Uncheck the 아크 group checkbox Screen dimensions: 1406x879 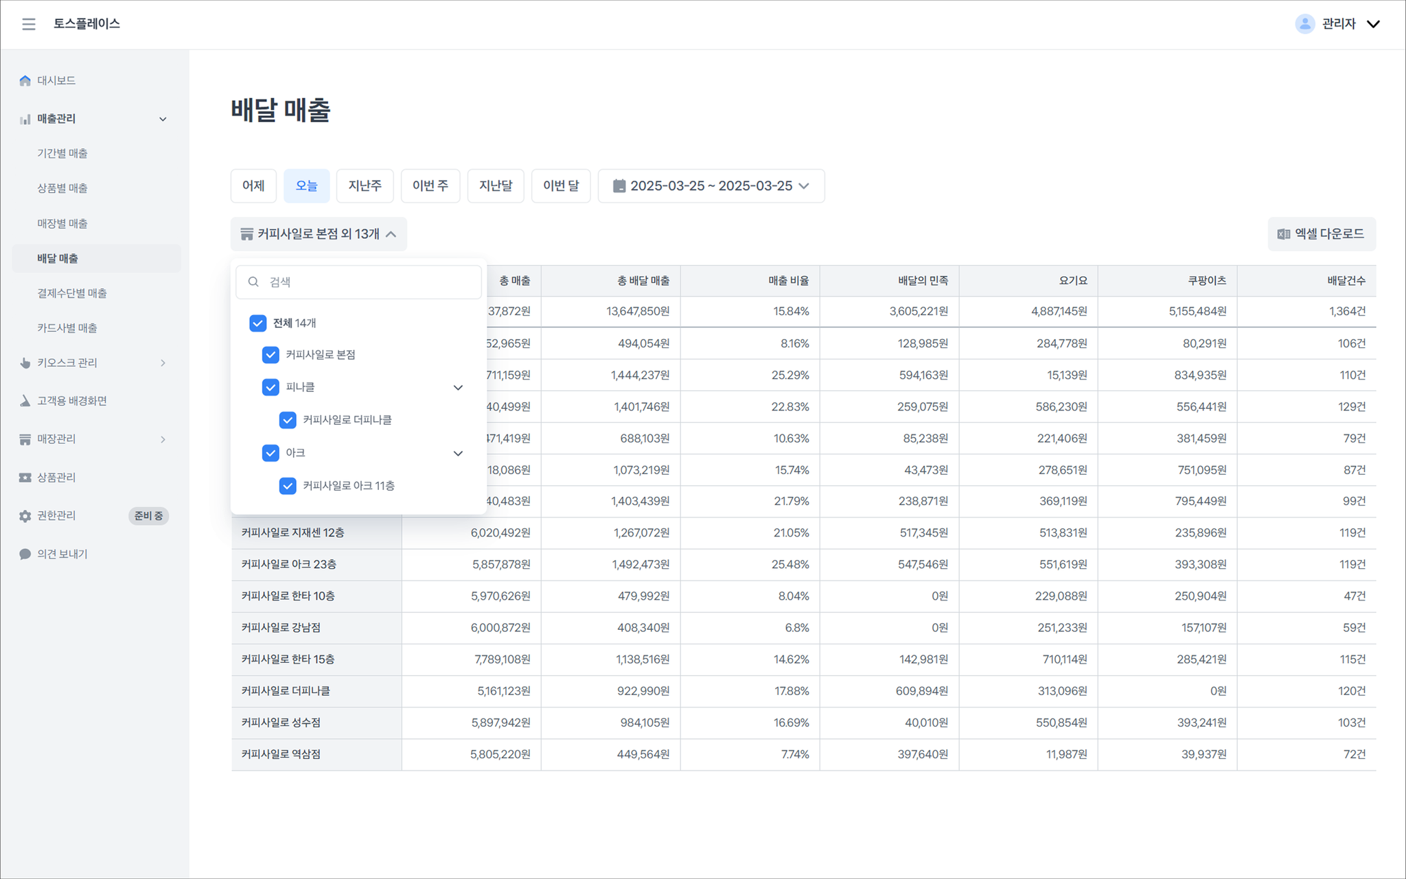click(270, 453)
